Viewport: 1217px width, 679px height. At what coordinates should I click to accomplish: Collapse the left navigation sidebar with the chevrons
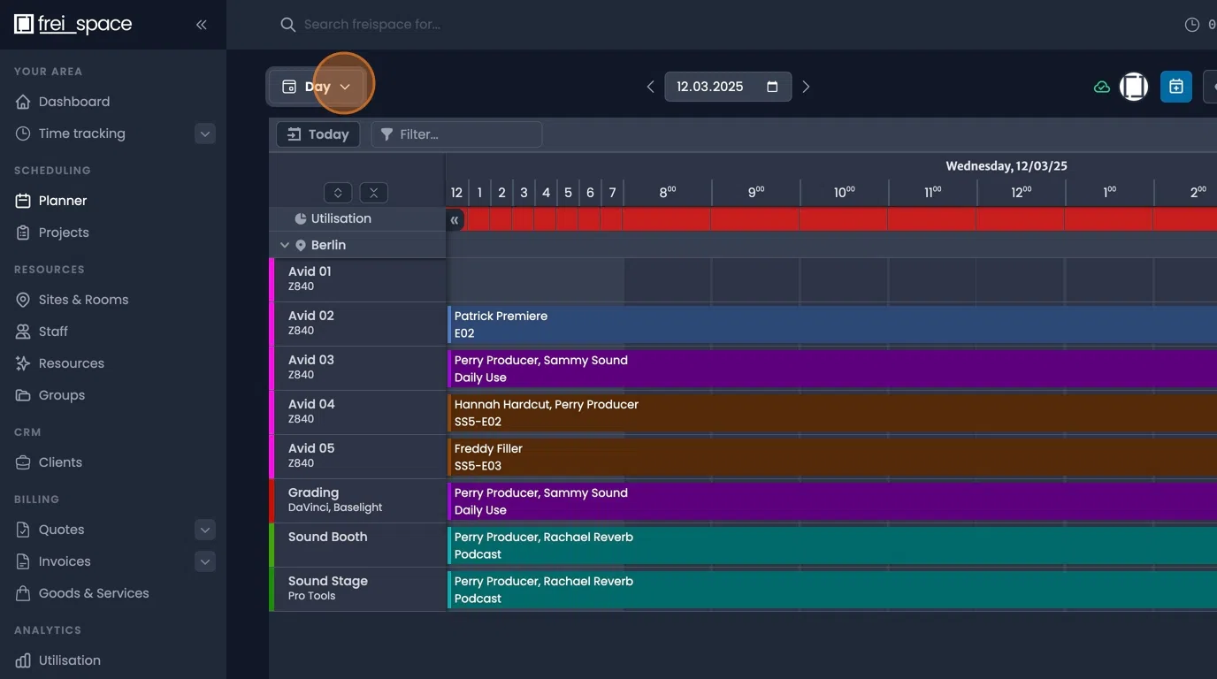[201, 24]
